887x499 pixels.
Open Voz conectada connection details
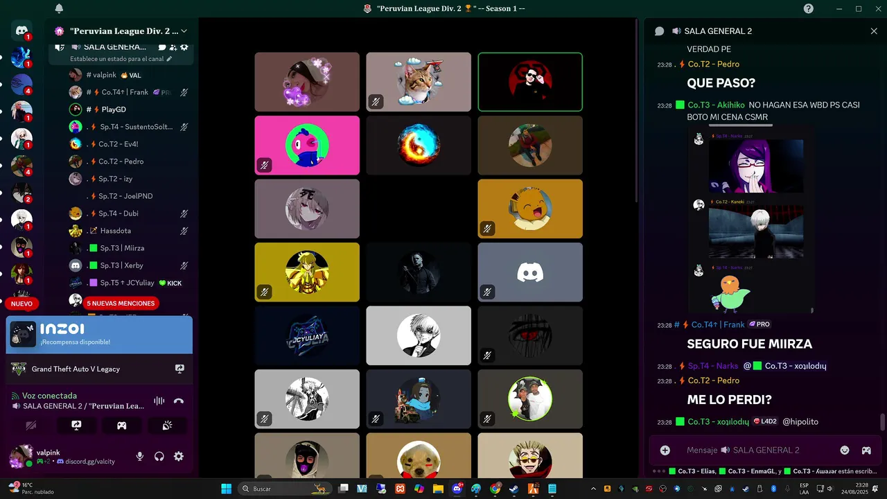[x=49, y=396]
